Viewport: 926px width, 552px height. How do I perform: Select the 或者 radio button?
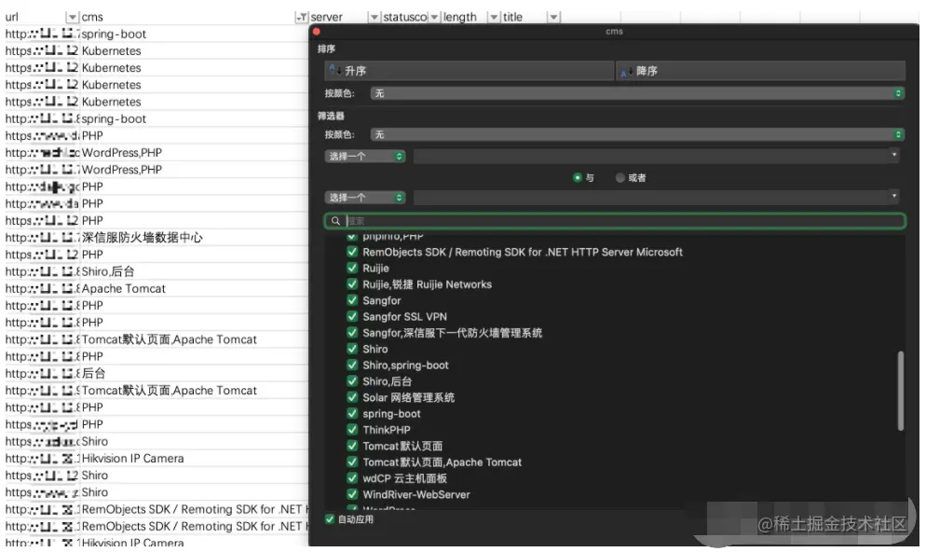click(620, 177)
